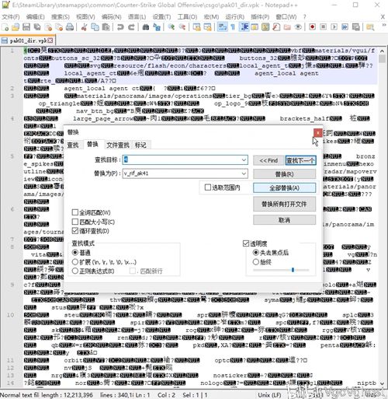
Task: Open the 搜索(S) menu
Action: pyautogui.click(x=61, y=17)
